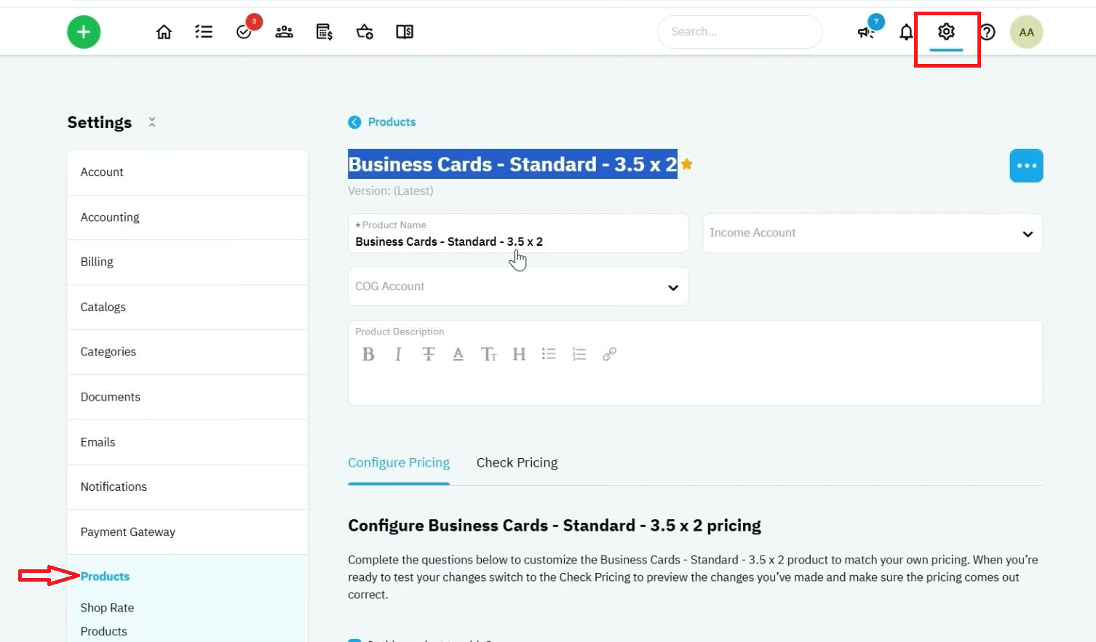Open the three-dots more actions button
The image size is (1096, 642).
click(x=1026, y=166)
